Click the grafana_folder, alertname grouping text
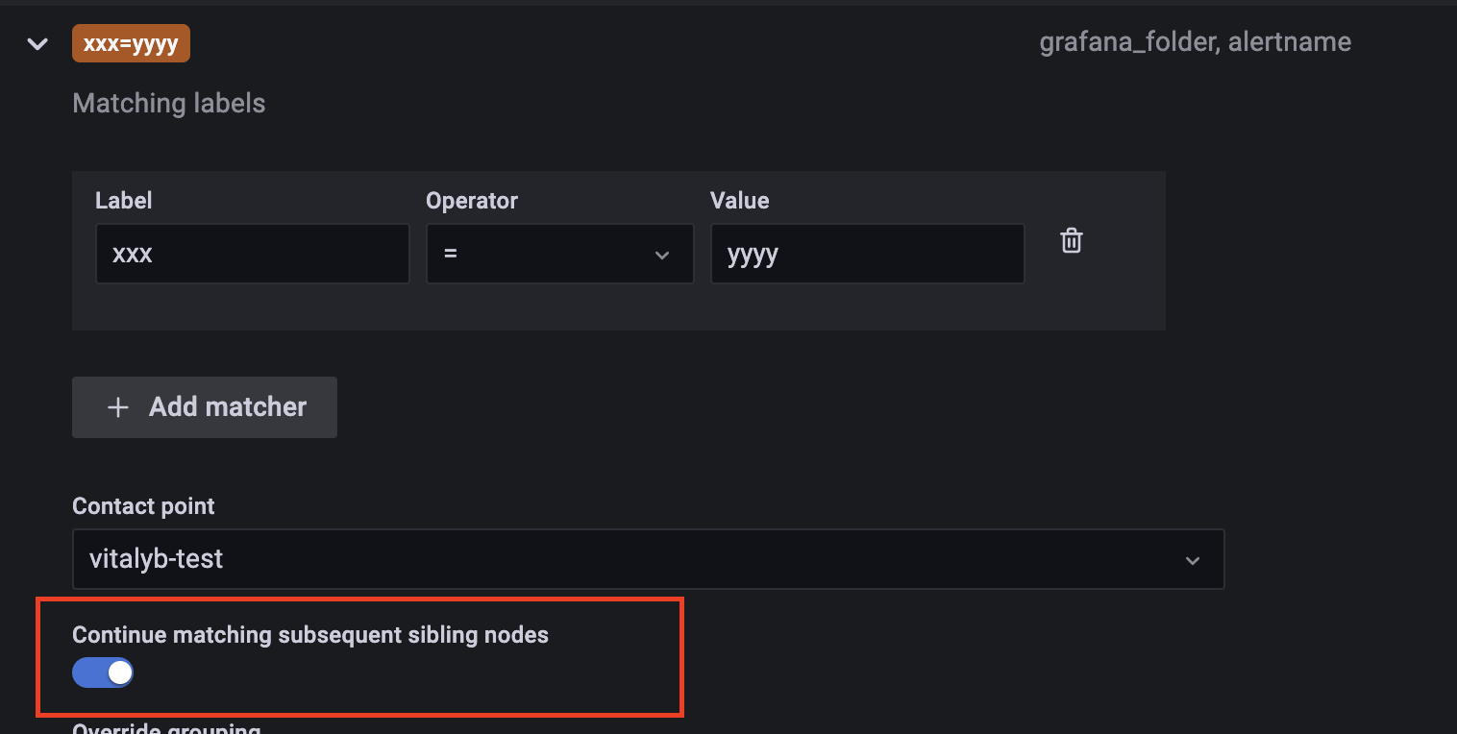This screenshot has width=1457, height=734. pos(1195,42)
